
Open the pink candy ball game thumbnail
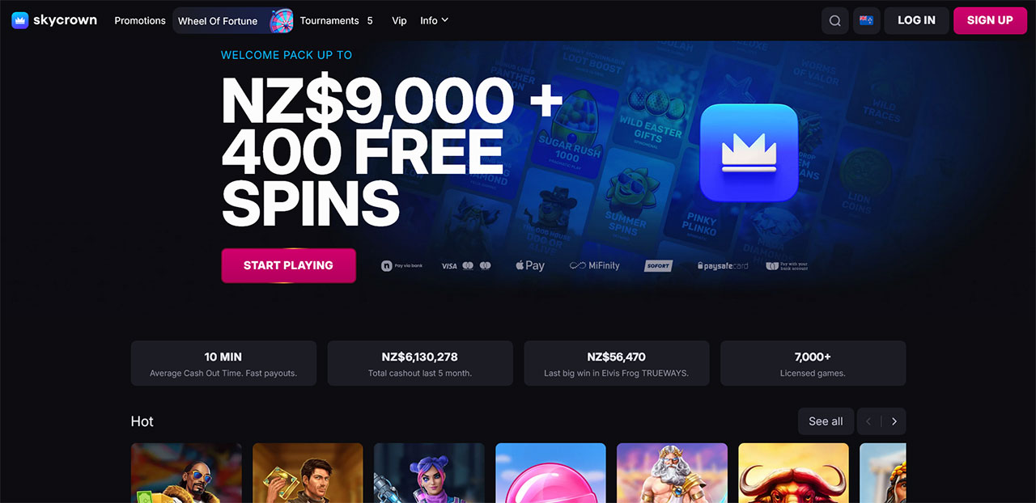tap(550, 473)
